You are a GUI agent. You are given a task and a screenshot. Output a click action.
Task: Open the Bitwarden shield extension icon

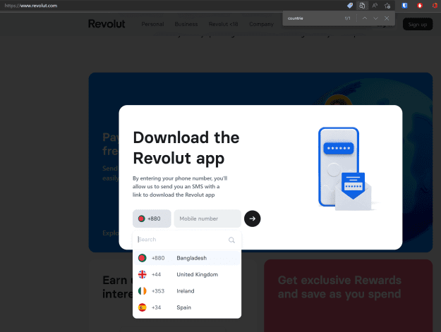tap(404, 6)
